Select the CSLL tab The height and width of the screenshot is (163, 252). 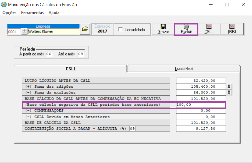[71, 69]
